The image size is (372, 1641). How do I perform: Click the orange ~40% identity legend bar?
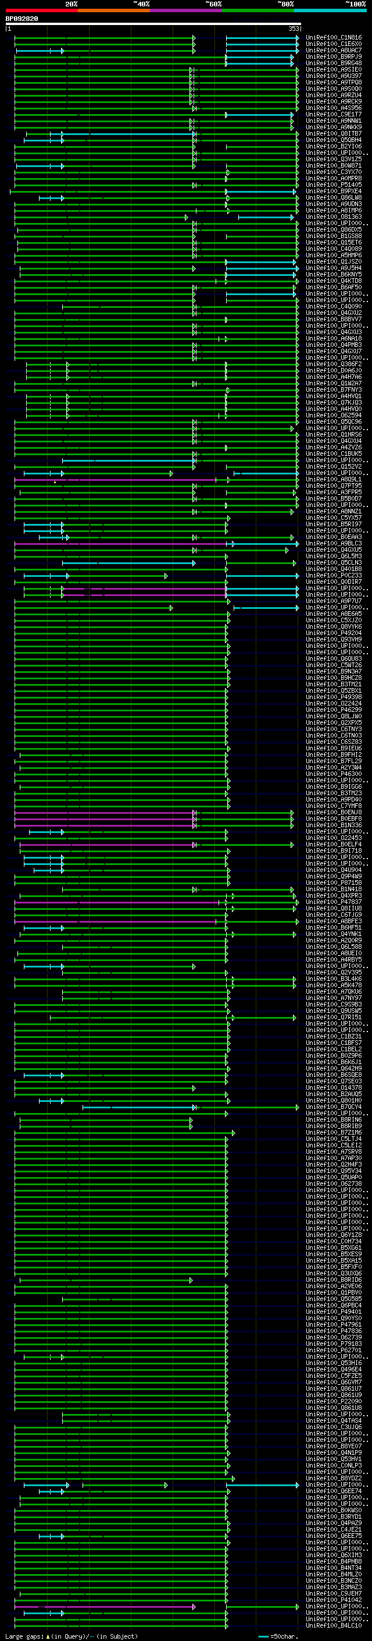click(x=114, y=10)
